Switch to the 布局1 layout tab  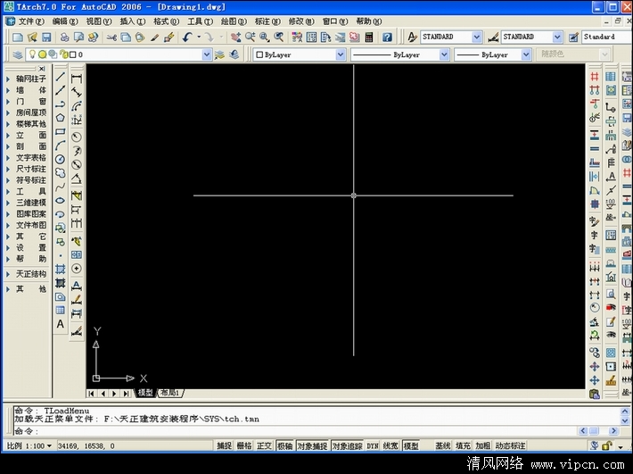point(170,393)
